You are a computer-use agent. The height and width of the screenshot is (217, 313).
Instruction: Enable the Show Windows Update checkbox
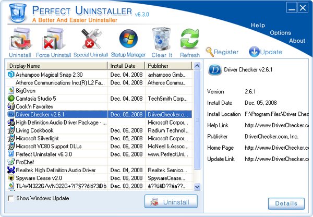point(10,198)
